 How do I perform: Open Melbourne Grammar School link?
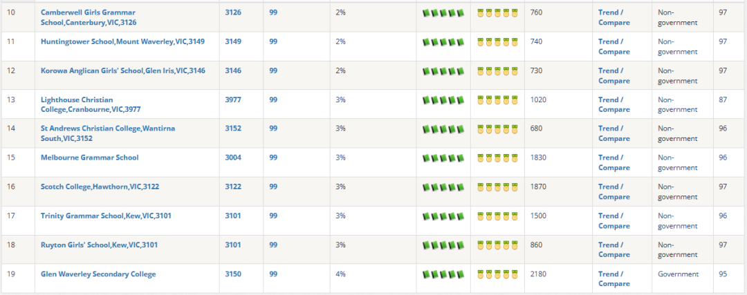pos(89,158)
